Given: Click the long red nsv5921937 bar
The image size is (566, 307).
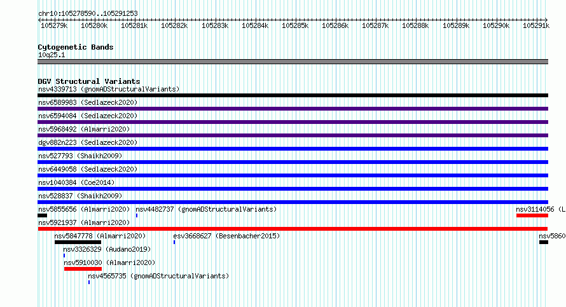Looking at the screenshot, I should pos(293,229).
